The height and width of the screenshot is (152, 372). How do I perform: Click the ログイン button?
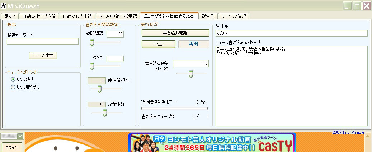pyautogui.click(x=11, y=148)
